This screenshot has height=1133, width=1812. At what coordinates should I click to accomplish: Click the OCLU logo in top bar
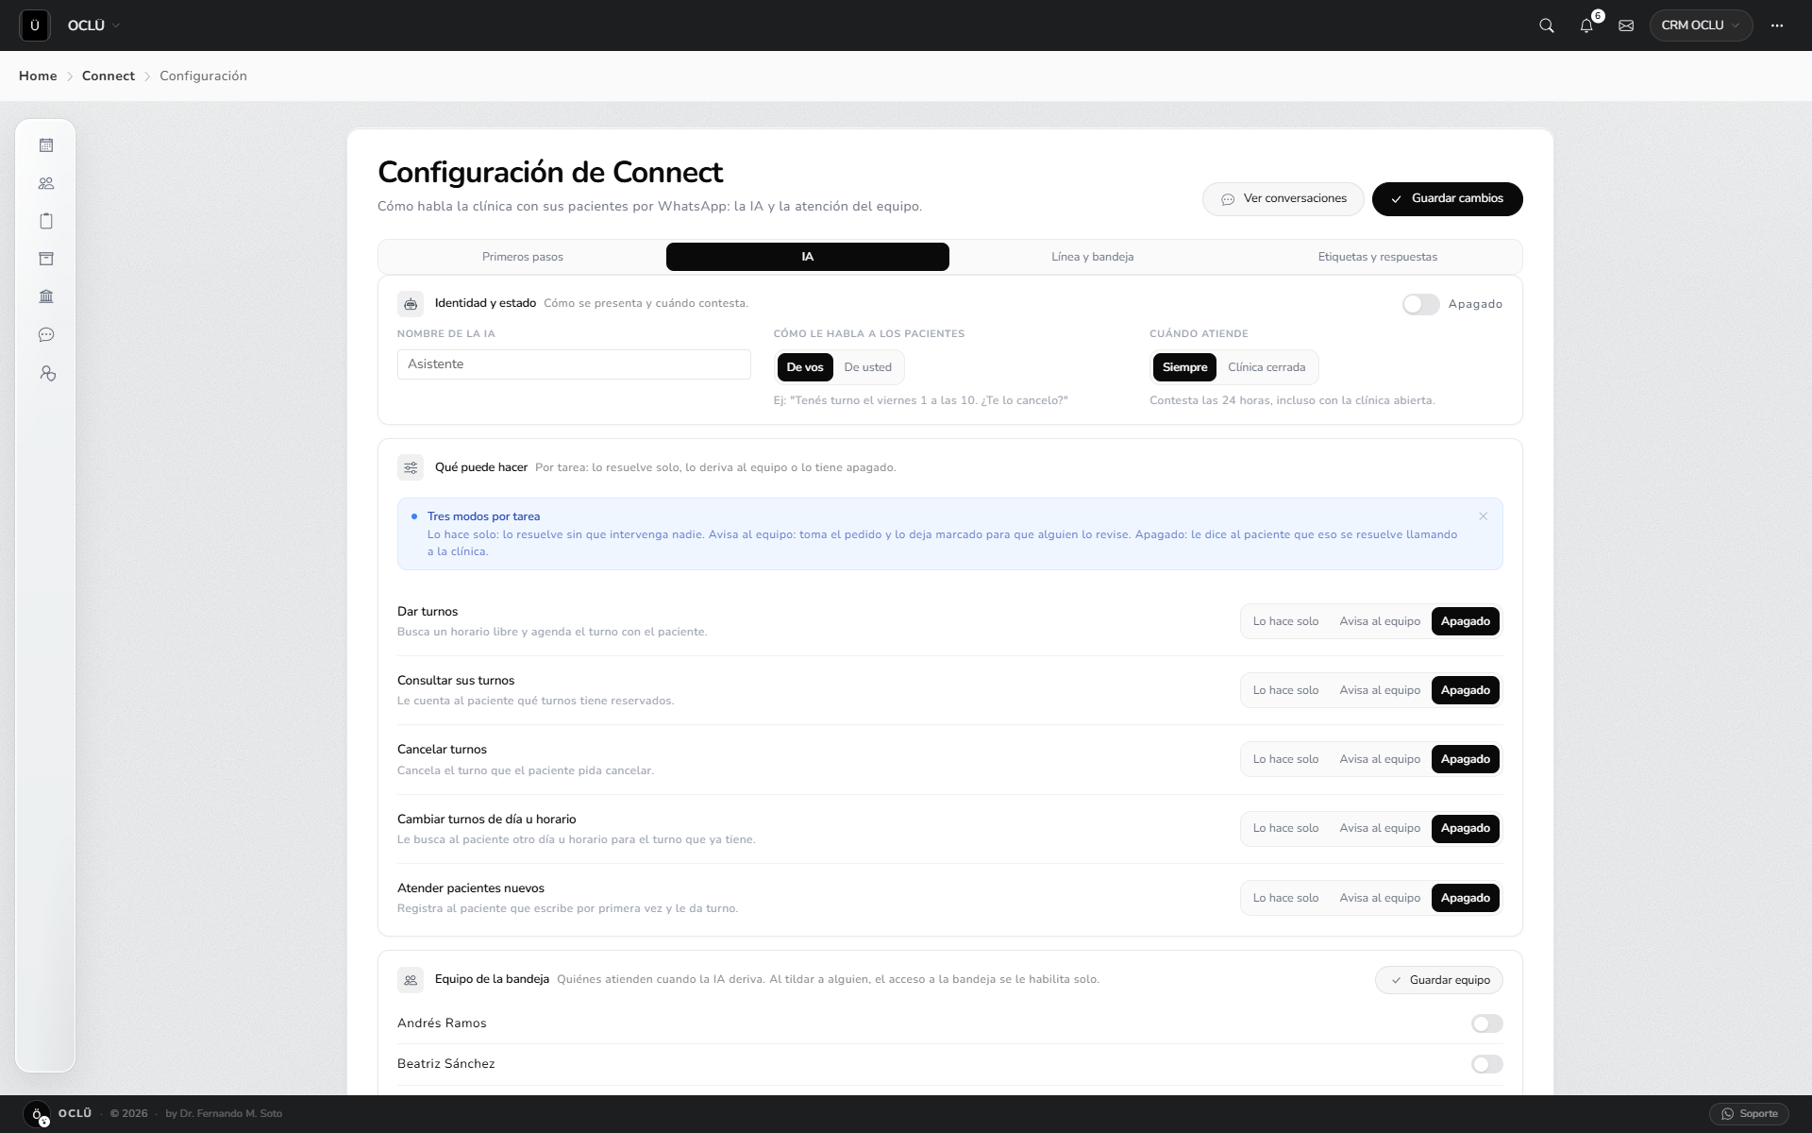pyautogui.click(x=35, y=25)
